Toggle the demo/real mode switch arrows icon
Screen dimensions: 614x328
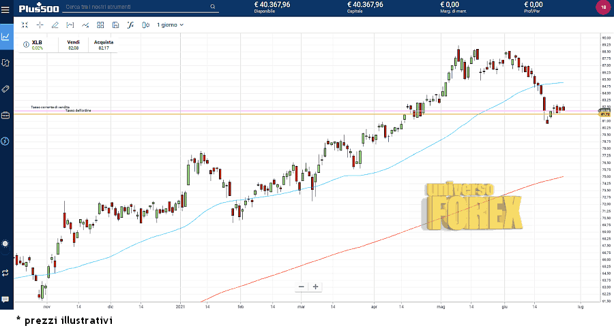(x=6, y=272)
